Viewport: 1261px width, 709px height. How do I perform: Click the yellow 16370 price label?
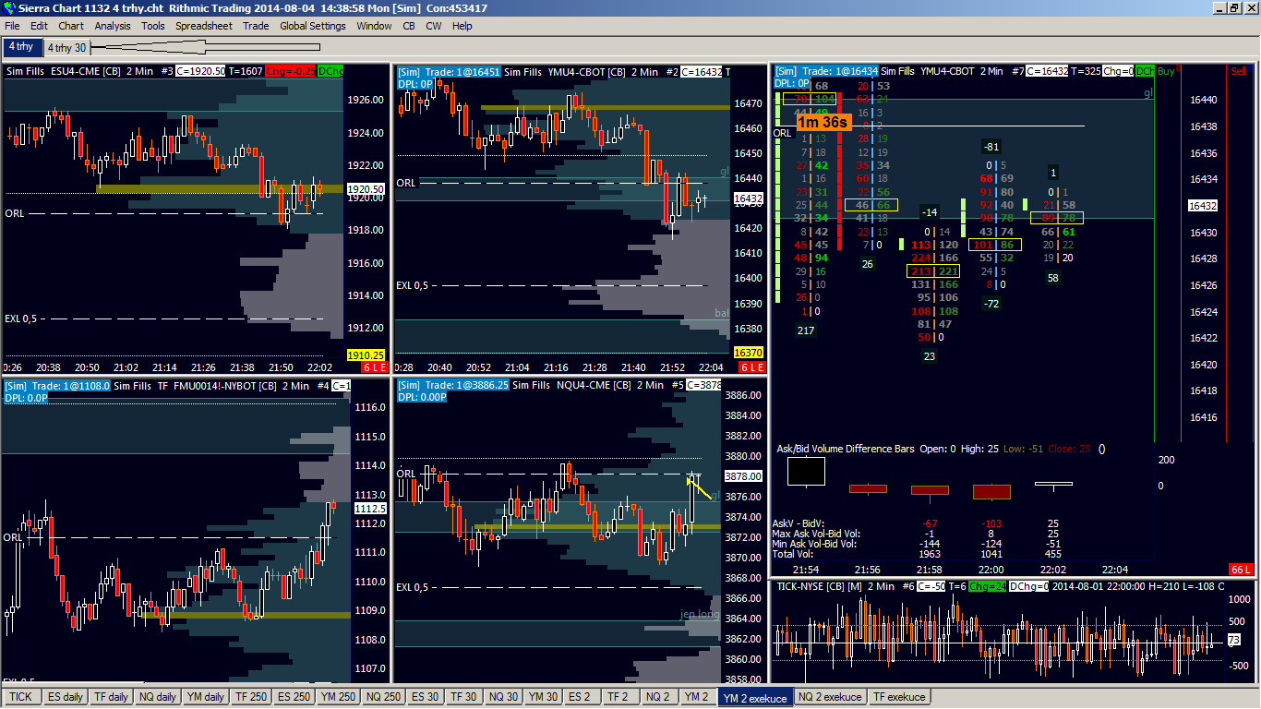click(748, 353)
